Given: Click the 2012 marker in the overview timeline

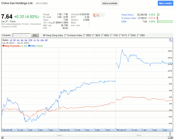Looking at the screenshot, I should pyautogui.click(x=60, y=135).
